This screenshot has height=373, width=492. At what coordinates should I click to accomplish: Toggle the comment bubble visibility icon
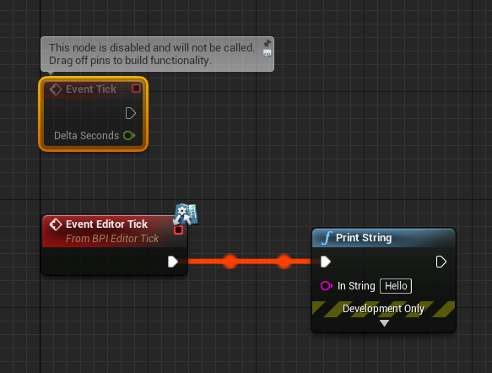pyautogui.click(x=267, y=53)
